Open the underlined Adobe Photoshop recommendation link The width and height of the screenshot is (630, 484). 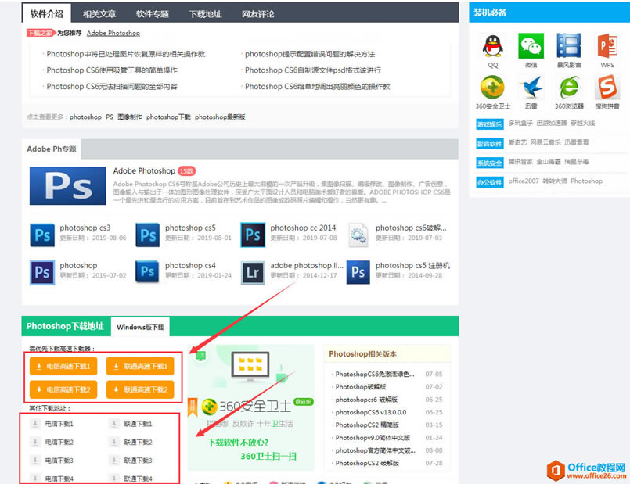coord(113,33)
